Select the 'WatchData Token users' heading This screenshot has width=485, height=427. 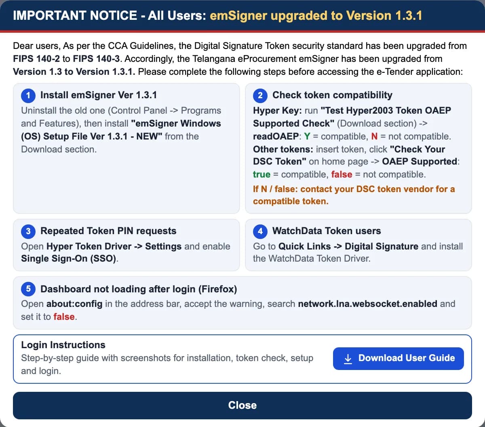coord(327,231)
